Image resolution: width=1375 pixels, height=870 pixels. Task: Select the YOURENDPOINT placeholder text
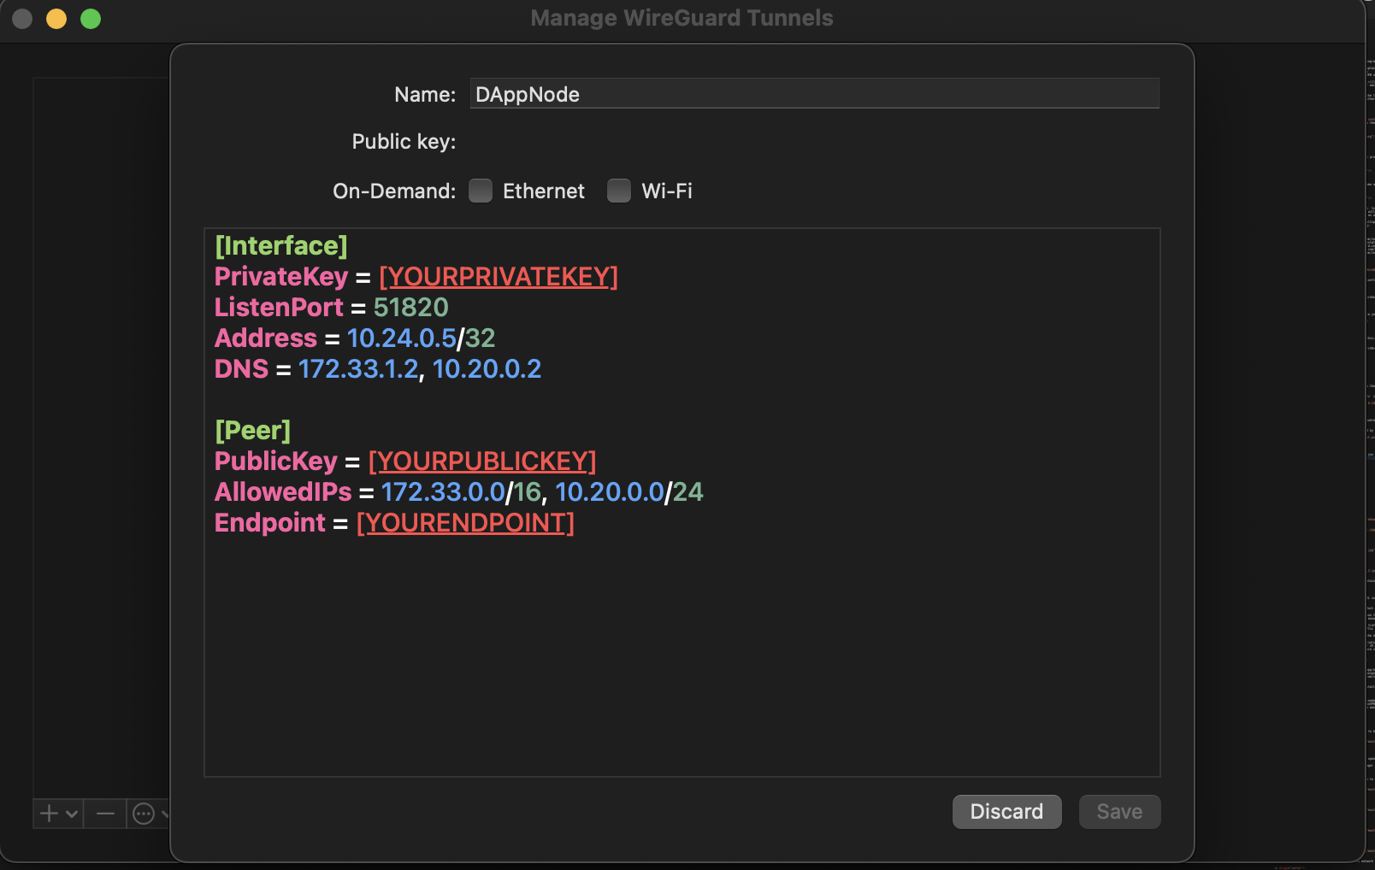465,522
